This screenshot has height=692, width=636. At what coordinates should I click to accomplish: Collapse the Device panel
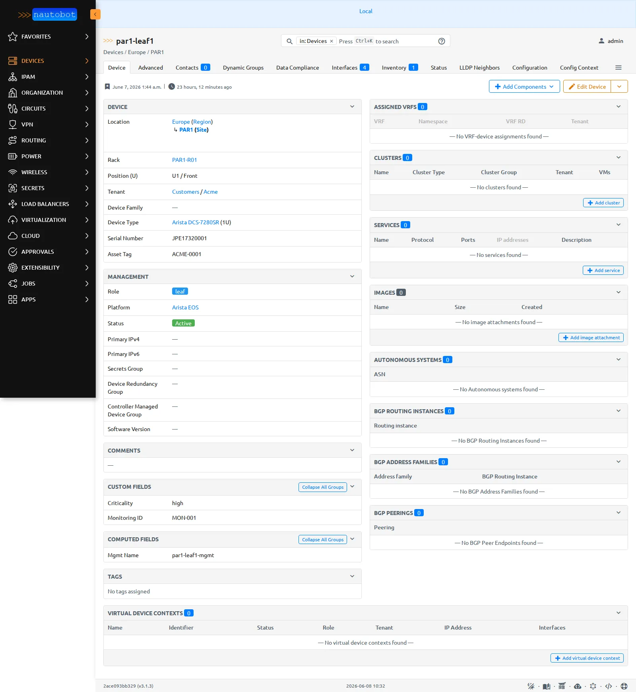click(352, 107)
